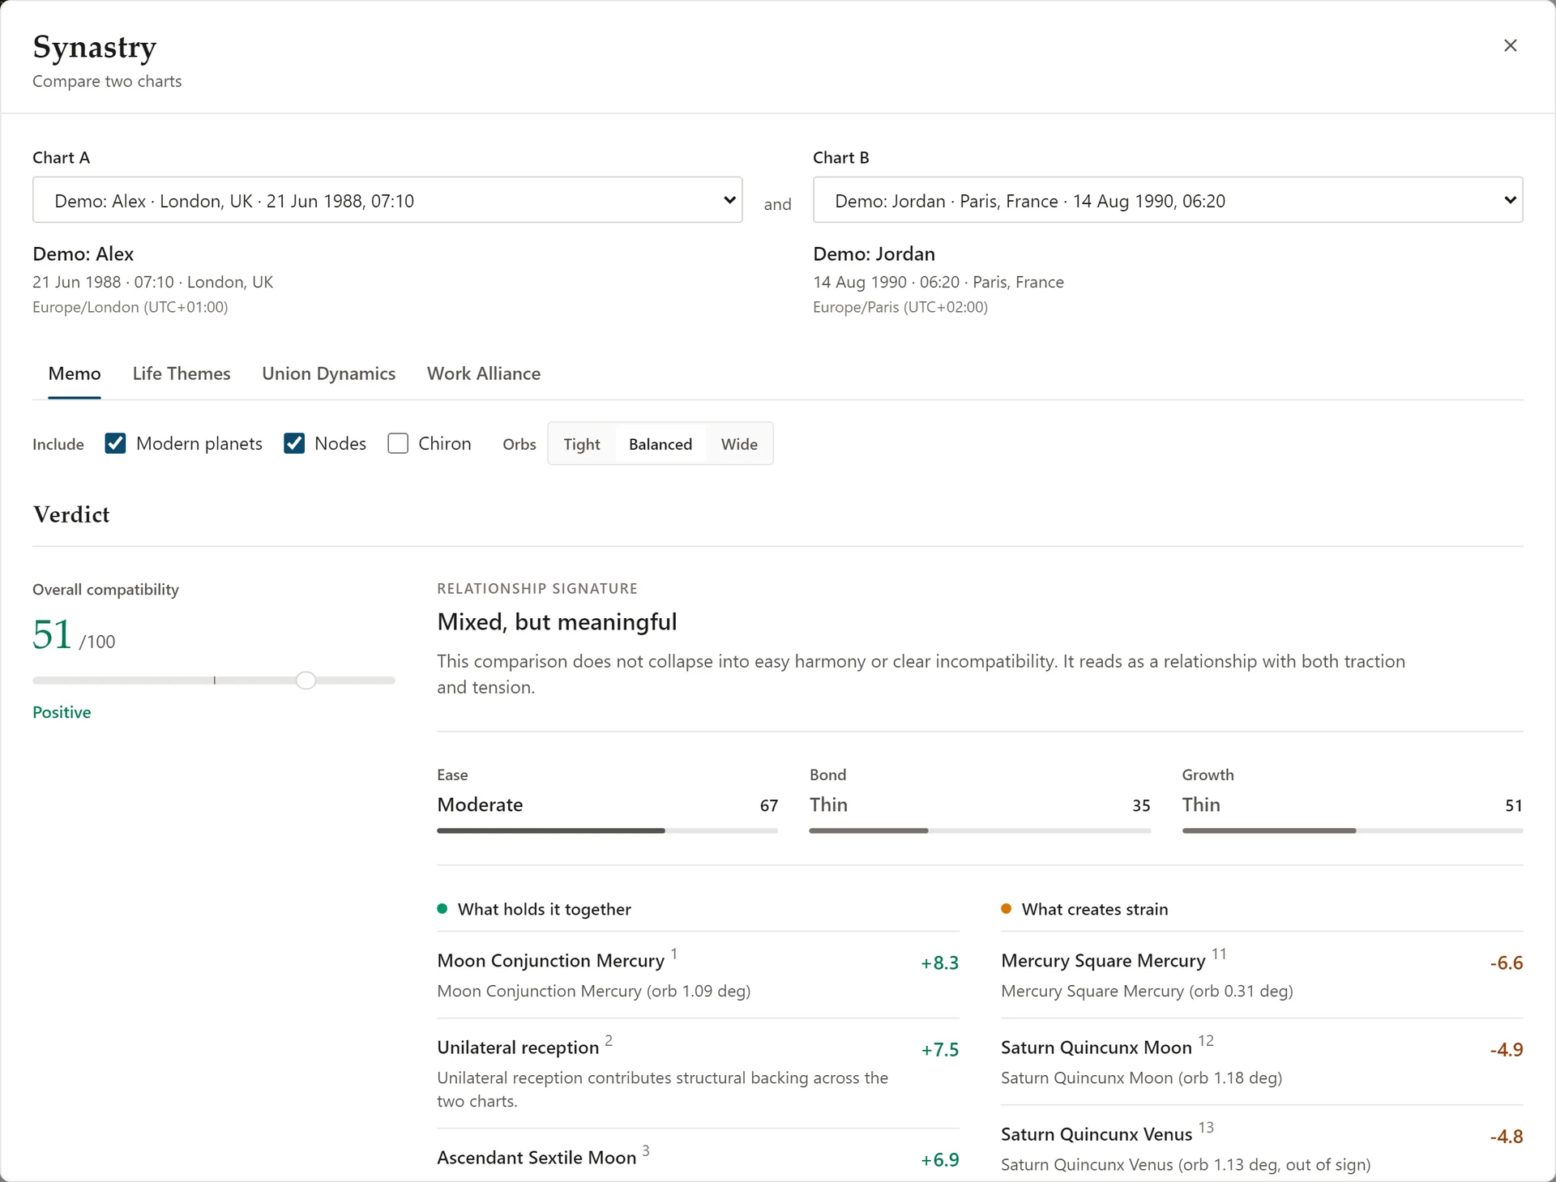Open footnote 11 on Mercury Square Mercury

click(x=1219, y=954)
